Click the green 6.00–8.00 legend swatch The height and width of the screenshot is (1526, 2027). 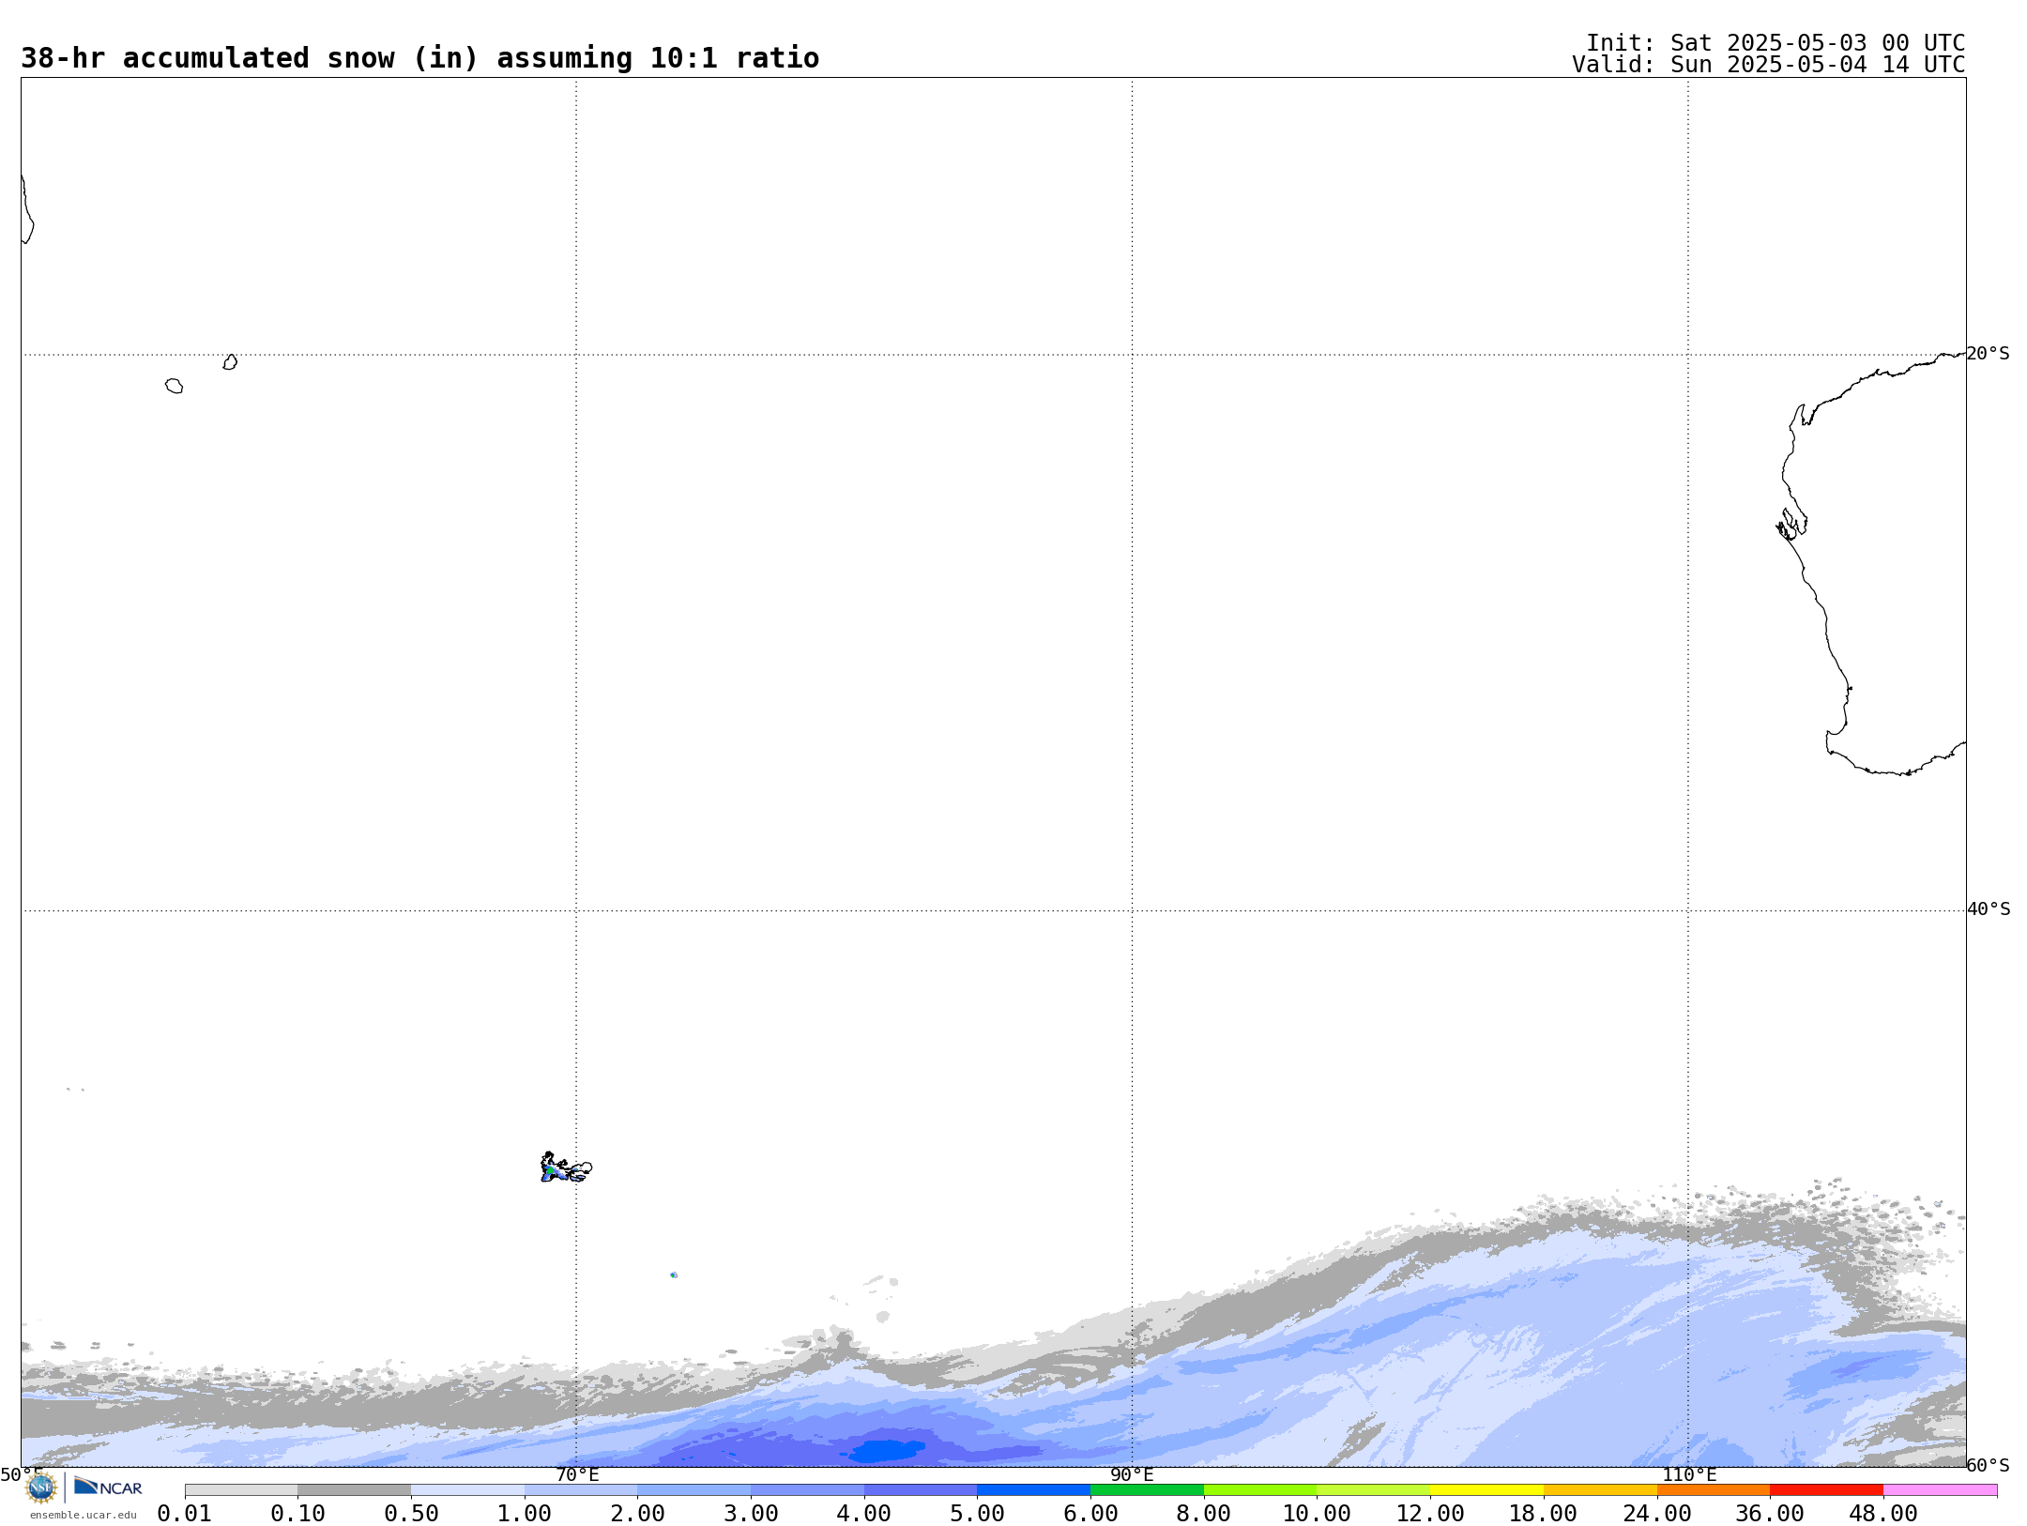1147,1490
